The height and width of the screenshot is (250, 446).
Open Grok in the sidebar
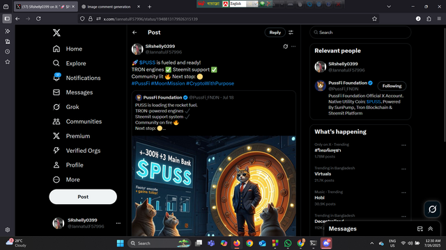pyautogui.click(x=66, y=107)
